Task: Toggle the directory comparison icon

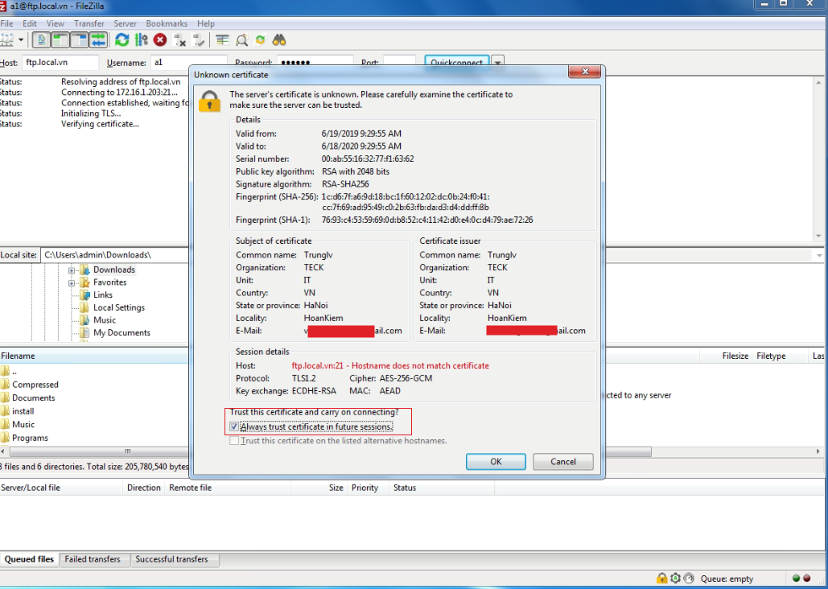Action: click(242, 40)
